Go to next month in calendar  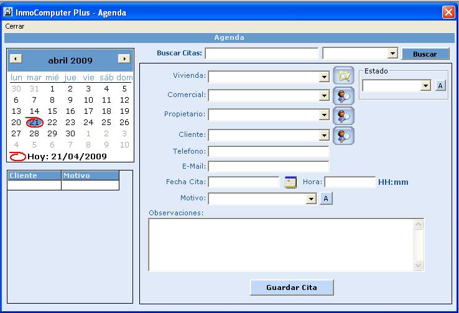124,58
